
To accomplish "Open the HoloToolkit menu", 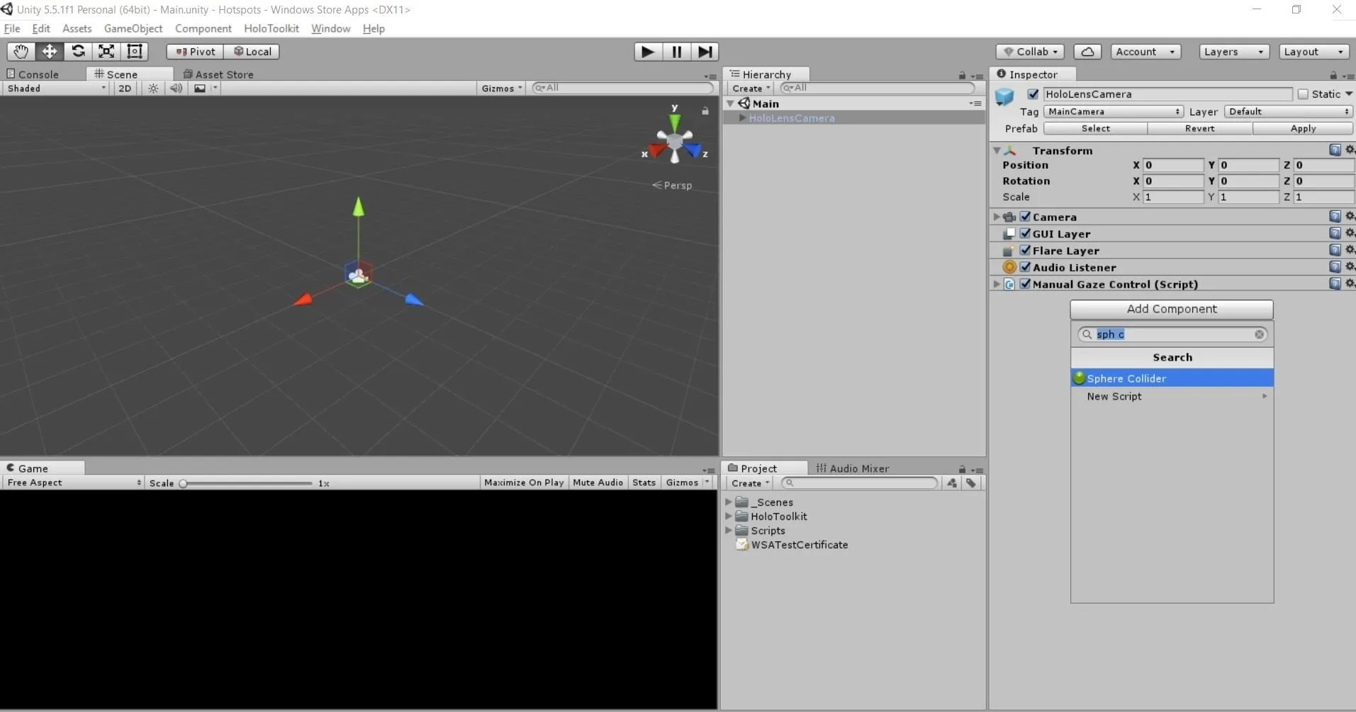I will tap(271, 29).
